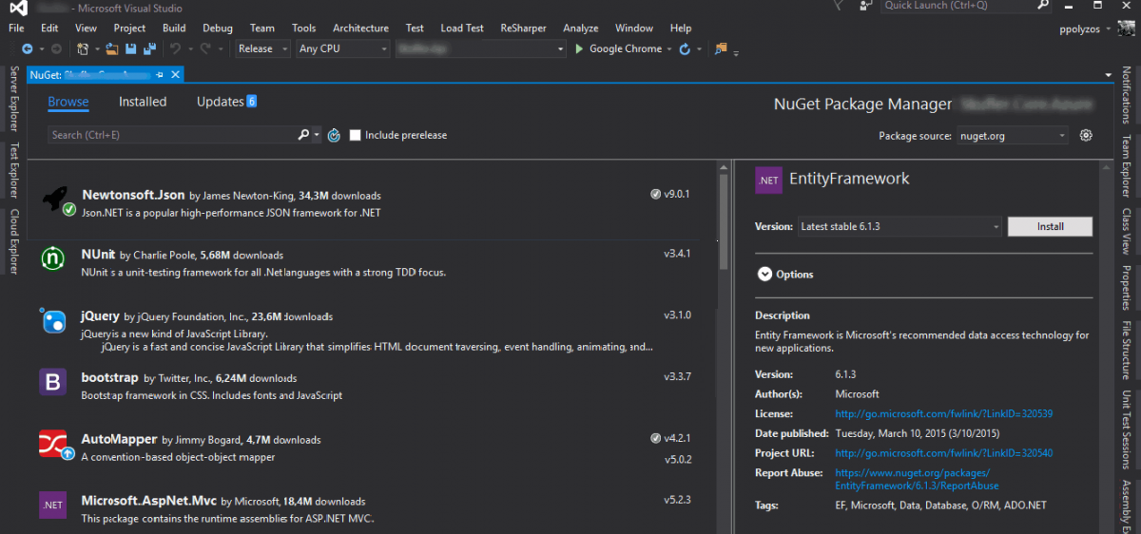
Task: Click the Save icon in toolbar
Action: [x=130, y=48]
